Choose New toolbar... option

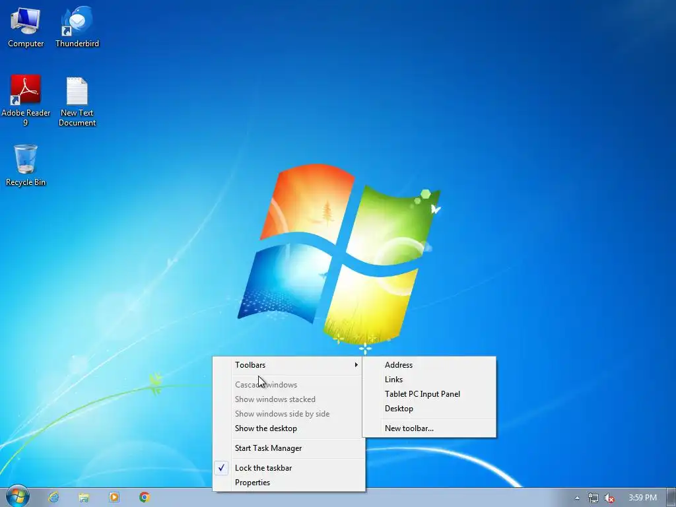point(429,428)
